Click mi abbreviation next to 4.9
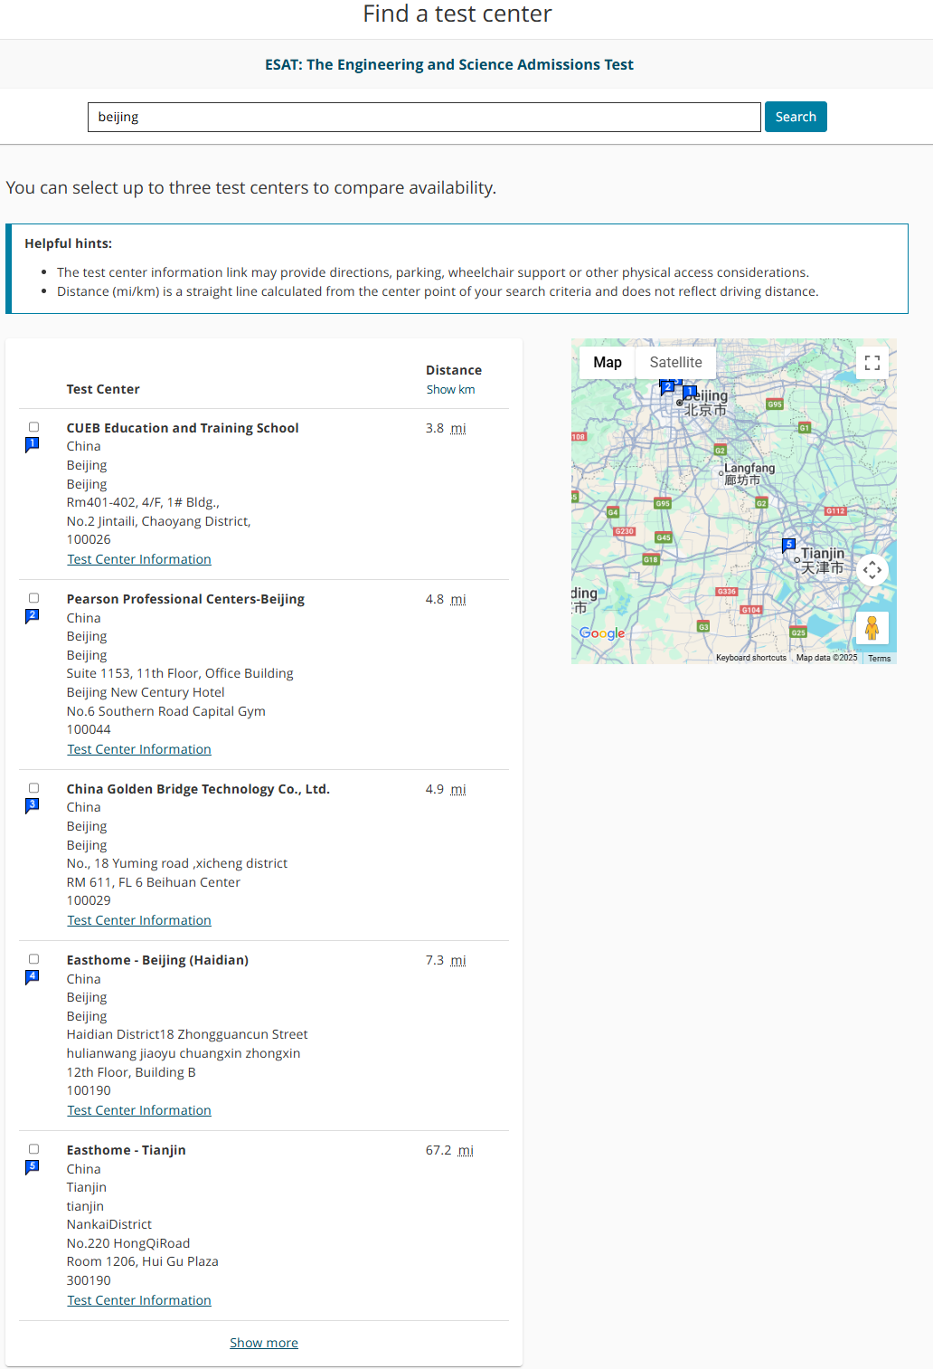This screenshot has height=1369, width=933. coord(458,789)
